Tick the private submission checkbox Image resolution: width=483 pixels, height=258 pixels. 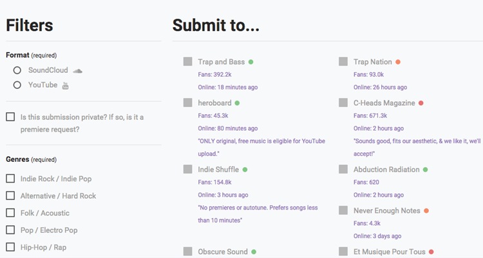(x=10, y=117)
